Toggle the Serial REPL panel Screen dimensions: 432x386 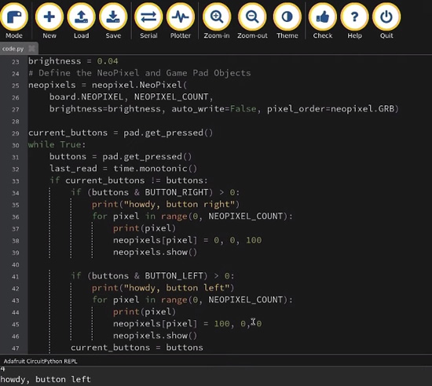(148, 21)
